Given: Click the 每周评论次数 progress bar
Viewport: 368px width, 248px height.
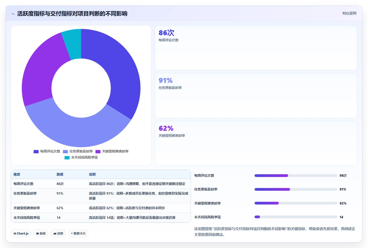Looking at the screenshot, I should coord(296,176).
